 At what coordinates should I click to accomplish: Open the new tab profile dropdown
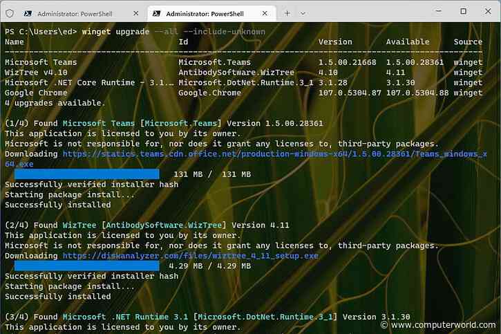(303, 13)
